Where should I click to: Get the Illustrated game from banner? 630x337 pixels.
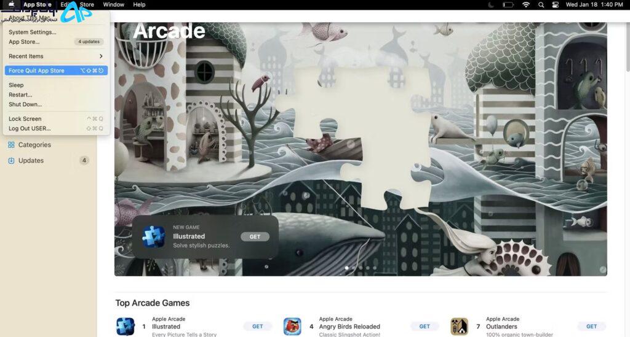(x=255, y=236)
